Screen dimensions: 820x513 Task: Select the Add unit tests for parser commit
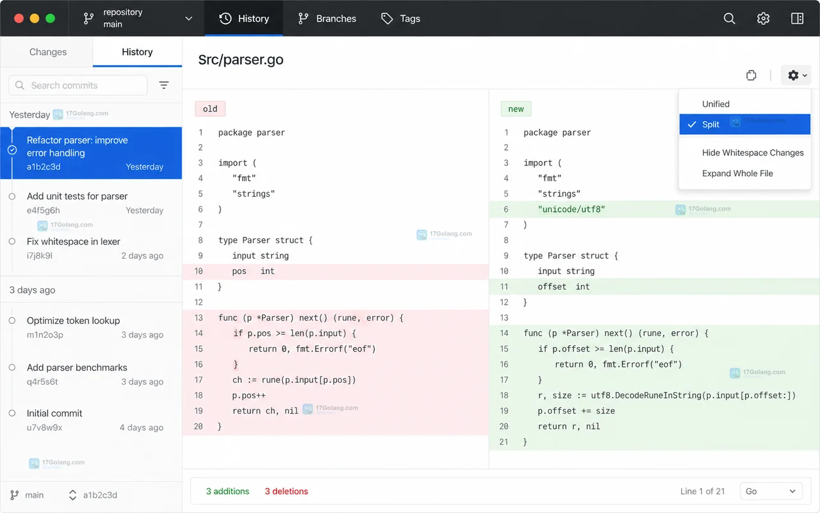coord(91,203)
